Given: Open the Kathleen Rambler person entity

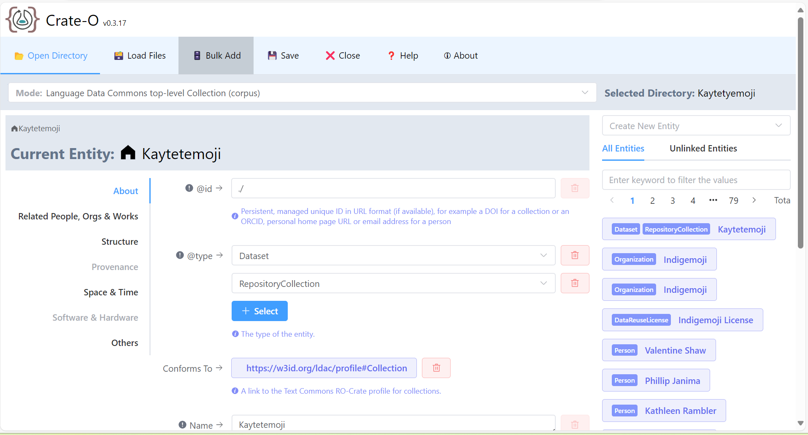Looking at the screenshot, I should coord(664,411).
